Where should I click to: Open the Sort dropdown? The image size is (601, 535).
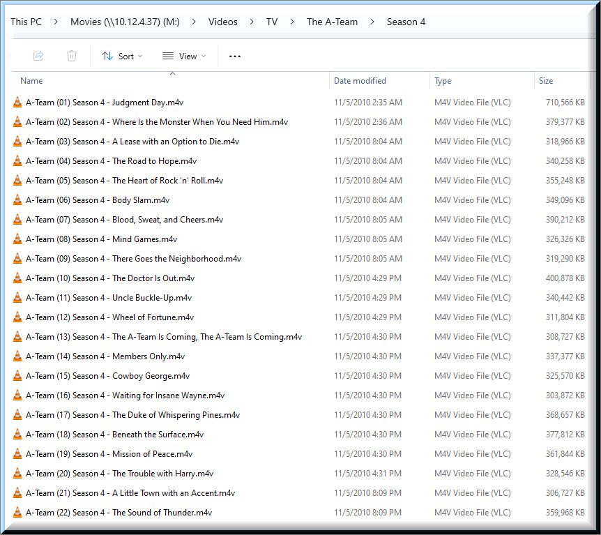click(x=122, y=56)
